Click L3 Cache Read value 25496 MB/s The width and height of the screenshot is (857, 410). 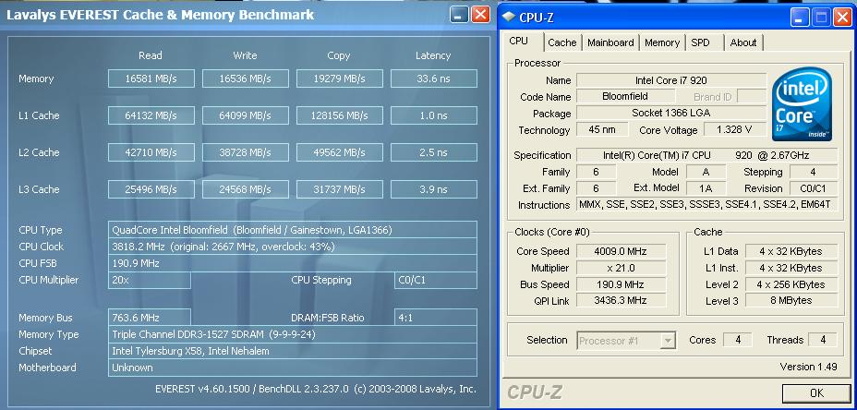pos(151,189)
